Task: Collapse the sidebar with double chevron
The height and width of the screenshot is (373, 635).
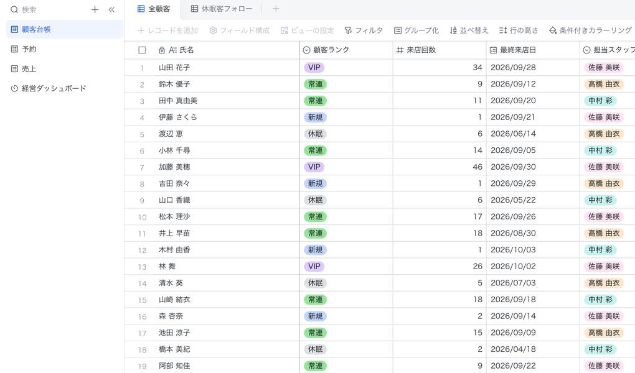Action: click(x=111, y=10)
